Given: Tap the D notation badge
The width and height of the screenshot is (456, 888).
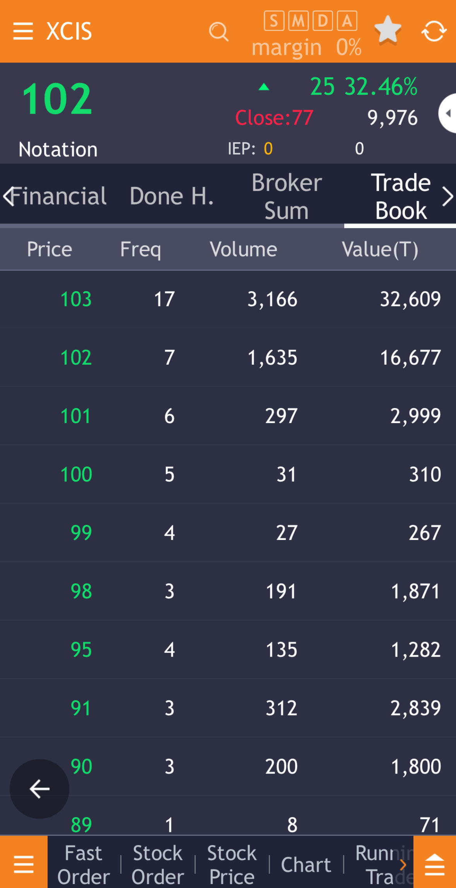Looking at the screenshot, I should click(323, 21).
